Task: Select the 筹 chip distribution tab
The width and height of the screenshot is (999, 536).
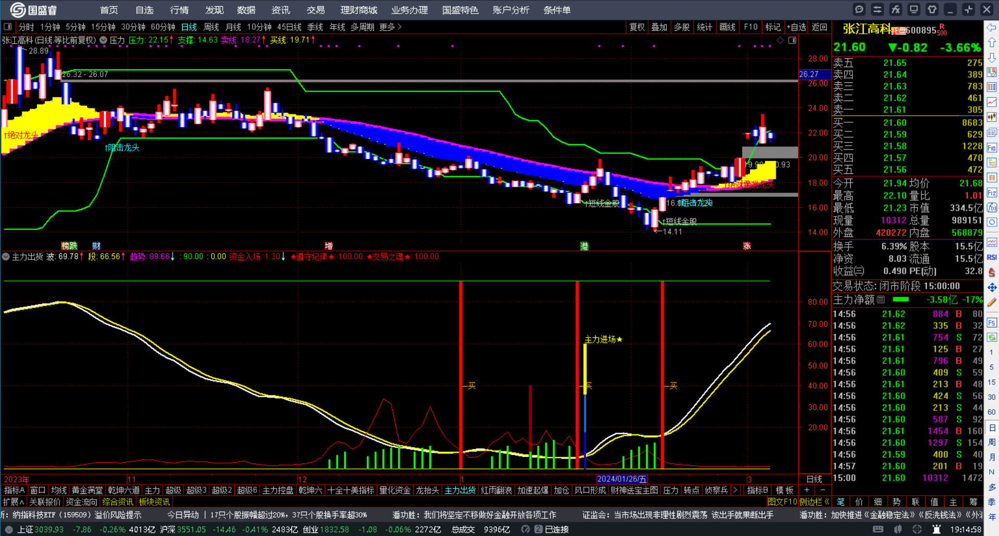Action: coord(973,502)
